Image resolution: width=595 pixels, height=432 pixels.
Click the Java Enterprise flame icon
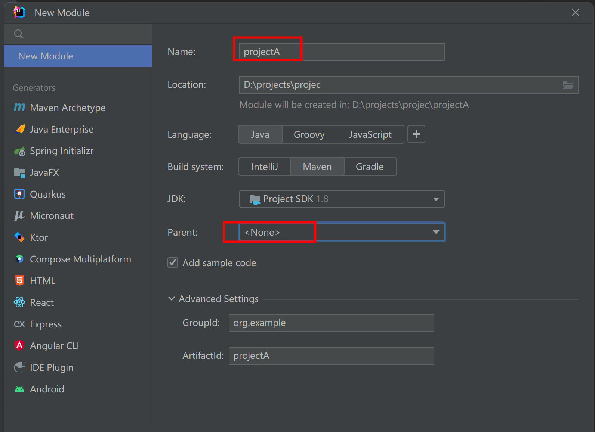[x=19, y=129]
